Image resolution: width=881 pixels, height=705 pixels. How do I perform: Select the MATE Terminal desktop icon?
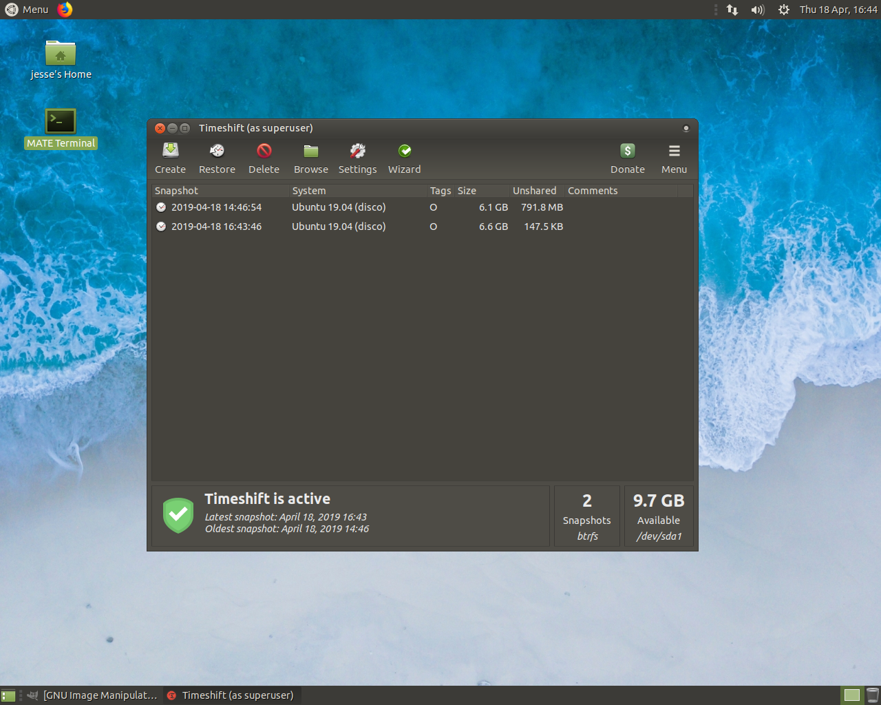click(x=61, y=129)
